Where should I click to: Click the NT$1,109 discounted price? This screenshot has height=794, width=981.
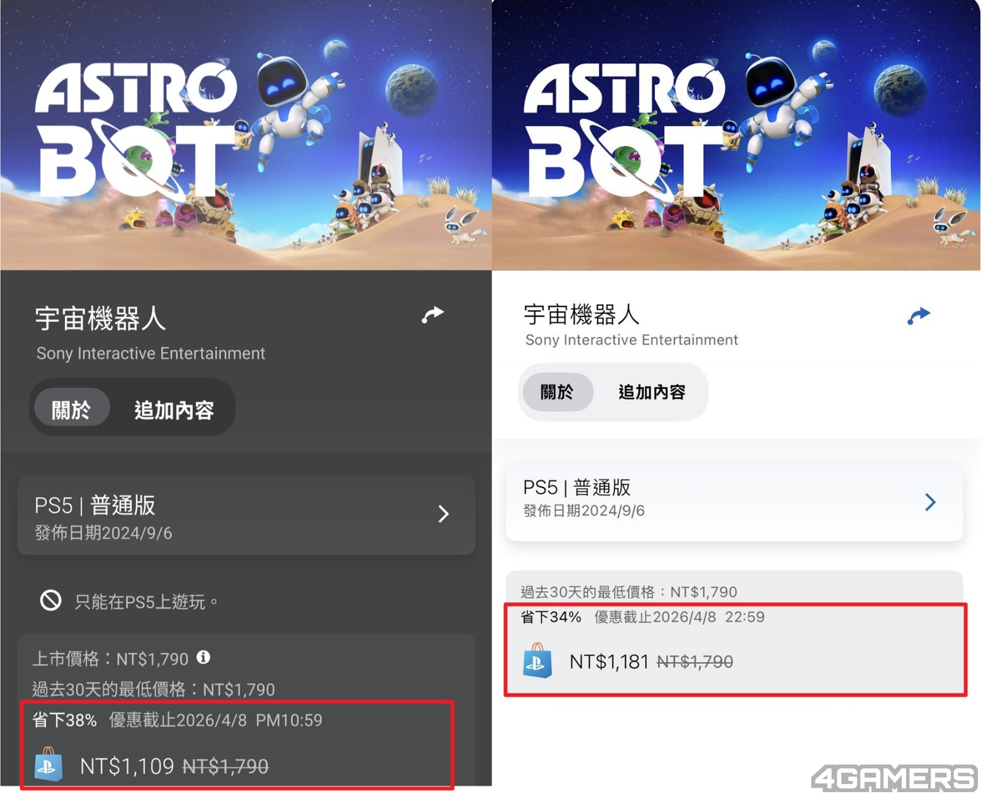[x=127, y=766]
